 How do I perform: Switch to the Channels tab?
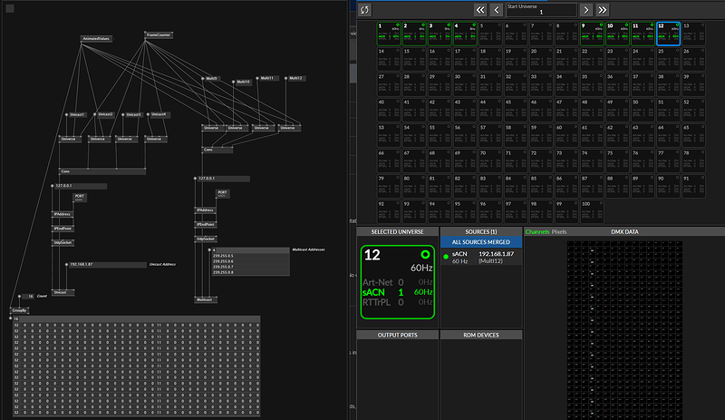tap(536, 231)
